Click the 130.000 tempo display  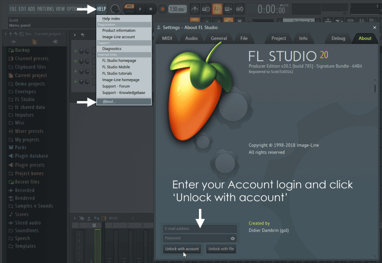[178, 9]
